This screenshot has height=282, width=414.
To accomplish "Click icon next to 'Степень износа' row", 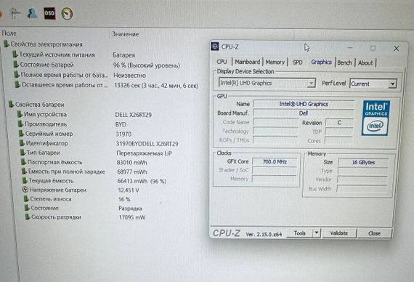I will point(26,198).
